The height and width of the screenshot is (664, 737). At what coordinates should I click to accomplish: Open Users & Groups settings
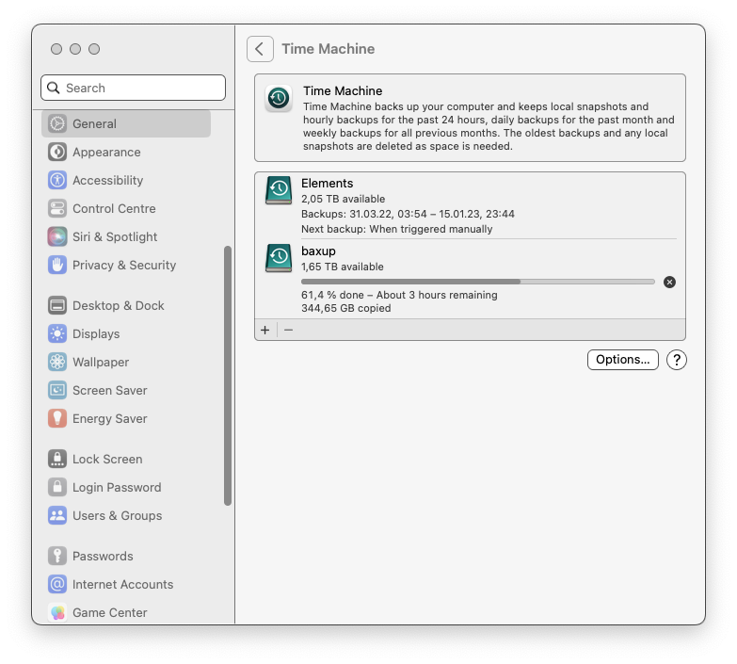[117, 515]
